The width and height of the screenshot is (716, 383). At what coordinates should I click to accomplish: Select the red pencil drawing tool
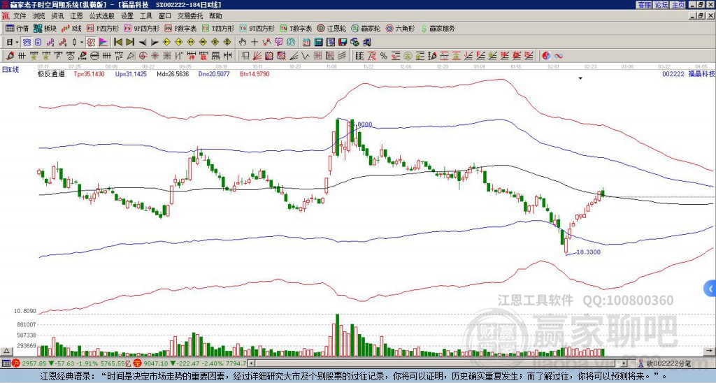point(10,56)
